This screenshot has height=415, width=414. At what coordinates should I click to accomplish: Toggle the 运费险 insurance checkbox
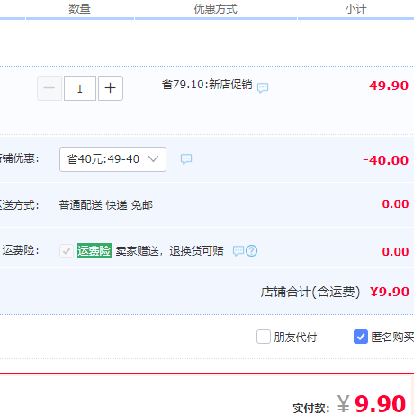(x=67, y=251)
